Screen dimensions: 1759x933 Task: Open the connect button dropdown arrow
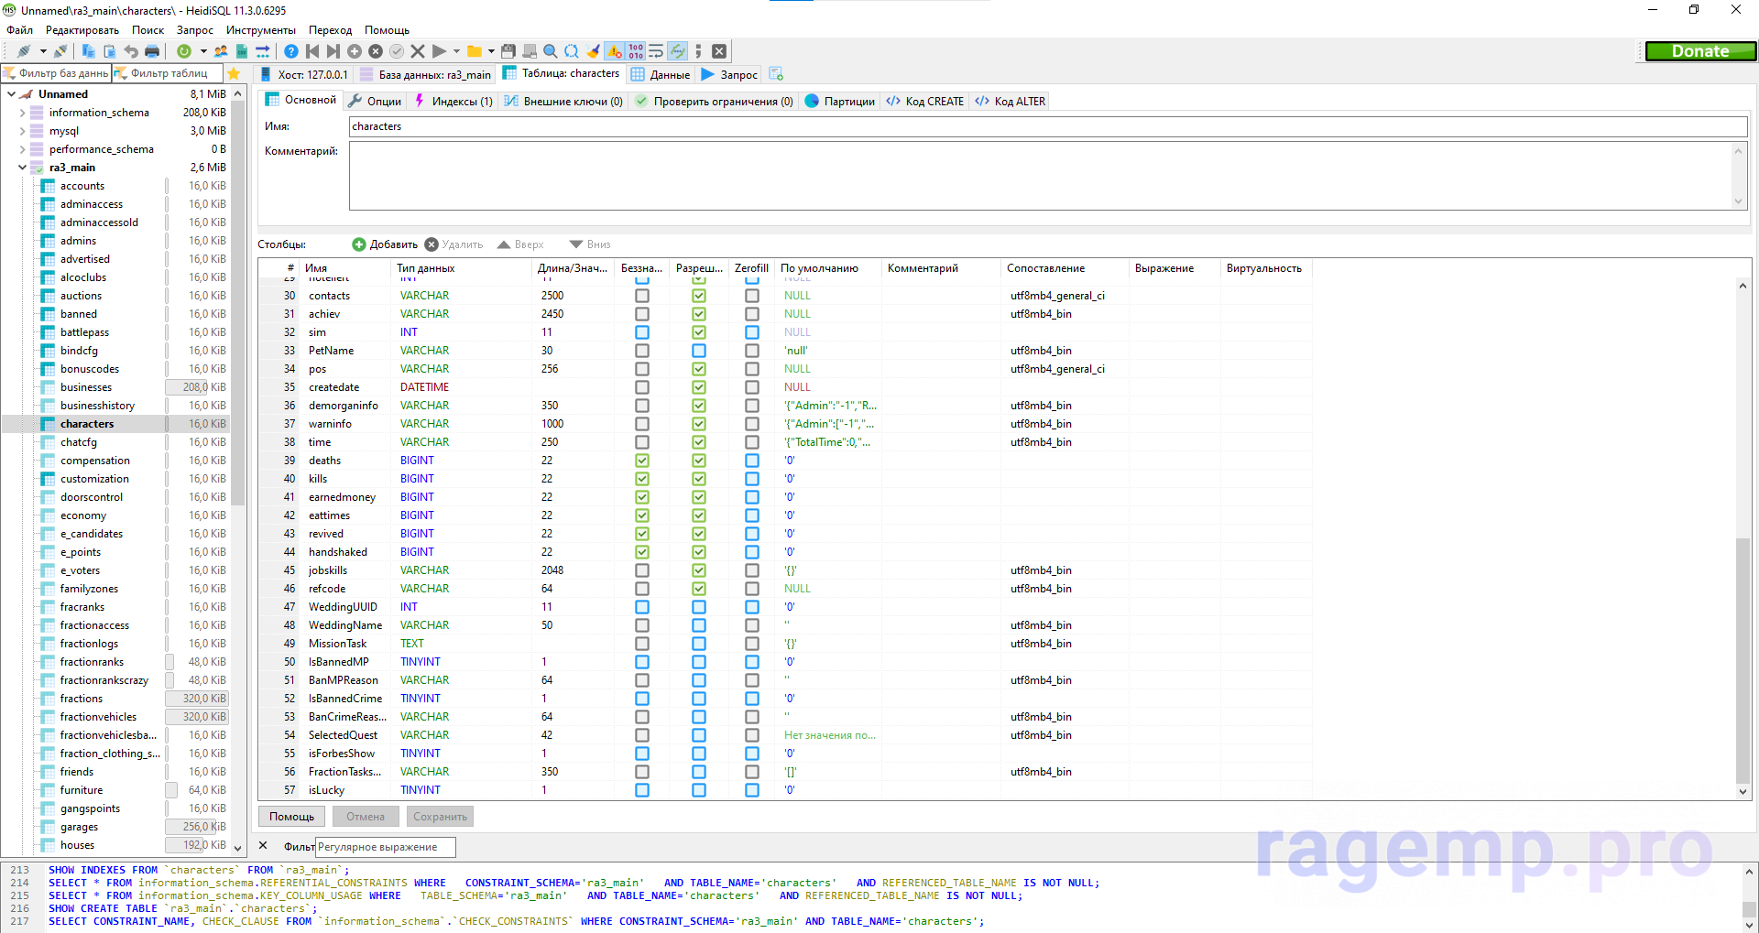[43, 51]
